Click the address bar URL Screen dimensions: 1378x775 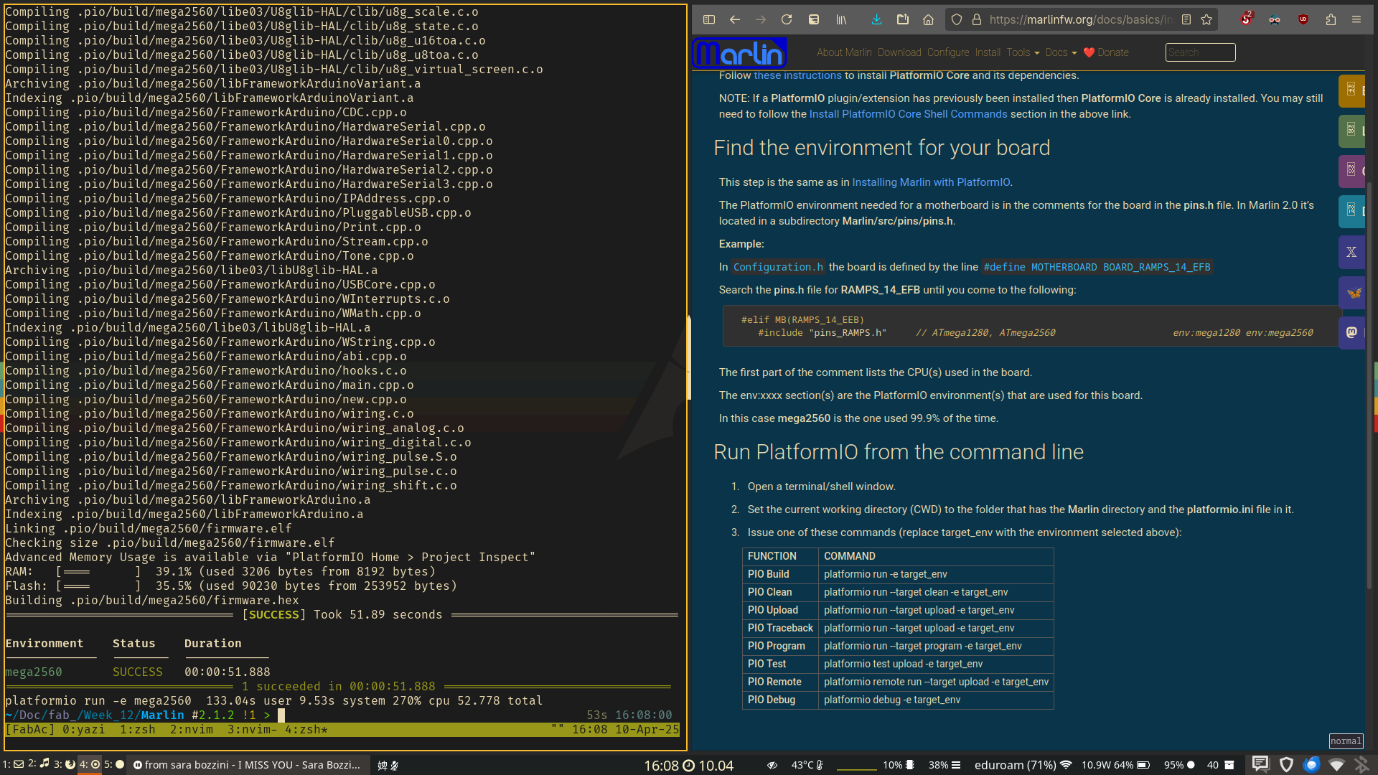coord(1080,20)
